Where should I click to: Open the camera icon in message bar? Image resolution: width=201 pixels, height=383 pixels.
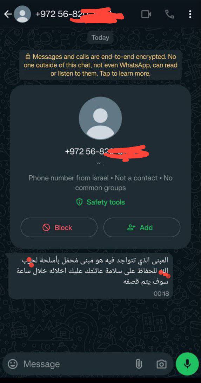pyautogui.click(x=161, y=364)
